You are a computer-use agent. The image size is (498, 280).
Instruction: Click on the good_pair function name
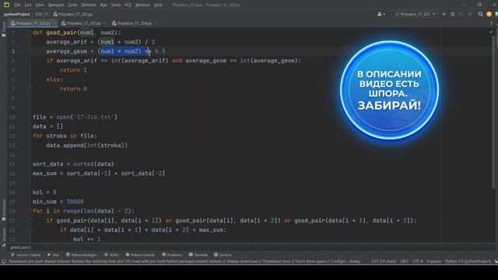[x=61, y=33]
